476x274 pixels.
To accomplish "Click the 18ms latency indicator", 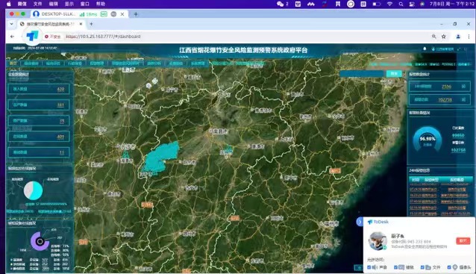I will tap(88, 14).
